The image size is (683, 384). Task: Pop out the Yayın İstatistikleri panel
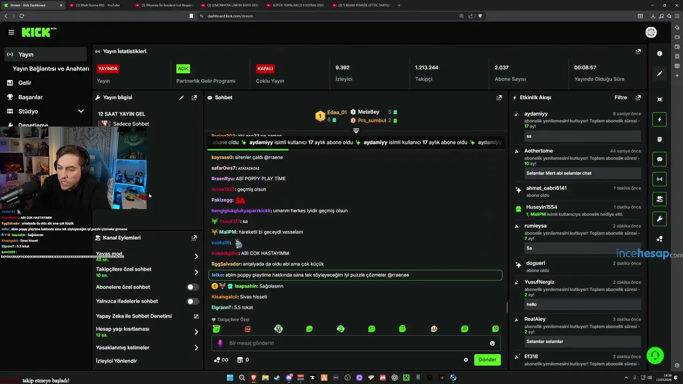point(638,52)
